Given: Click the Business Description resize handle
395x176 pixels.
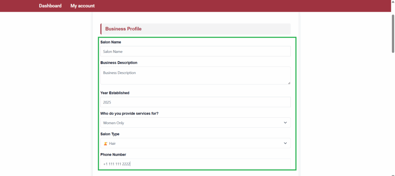Looking at the screenshot, I should coord(289,83).
